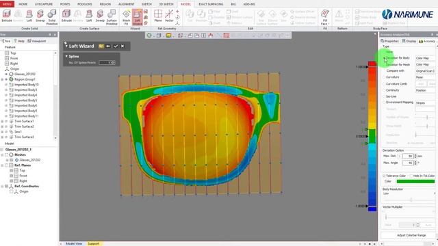Click No. Of Spline Points field
438x246 pixels.
pyautogui.click(x=107, y=63)
